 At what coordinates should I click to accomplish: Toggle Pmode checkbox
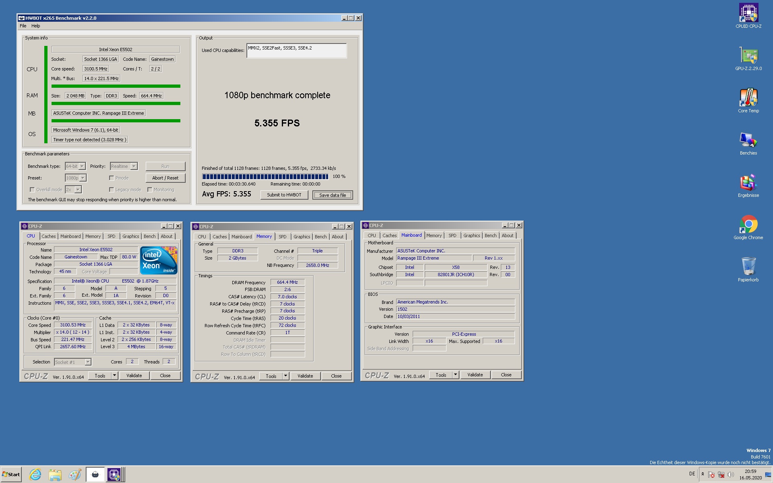(x=112, y=178)
